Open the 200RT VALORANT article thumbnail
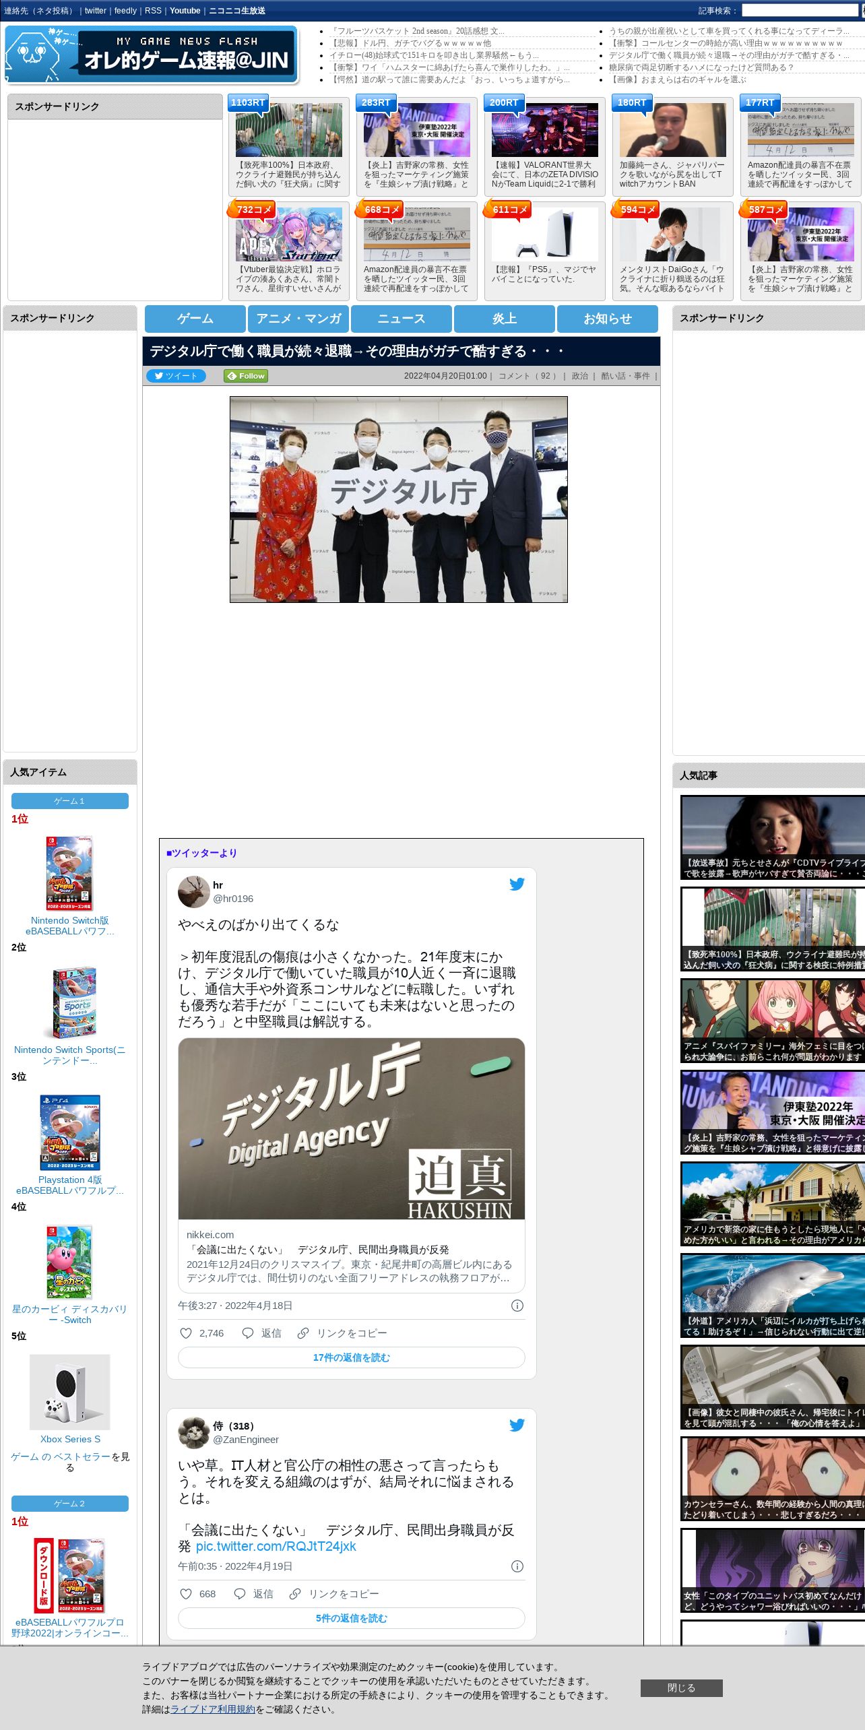 click(545, 130)
